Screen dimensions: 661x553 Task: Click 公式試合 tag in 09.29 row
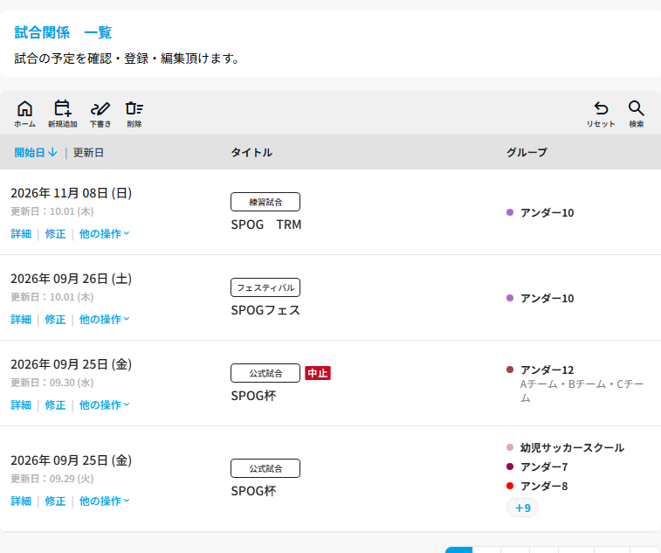[x=265, y=468]
